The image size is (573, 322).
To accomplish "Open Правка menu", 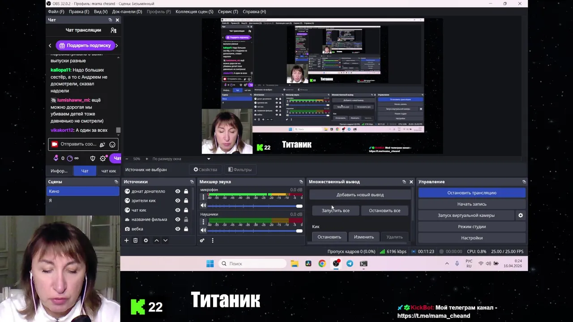I will (x=79, y=12).
